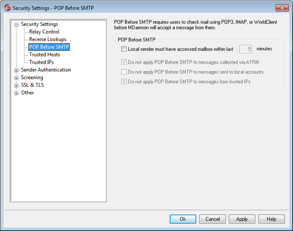
Task: Select Relay Control in the tree
Action: point(44,32)
